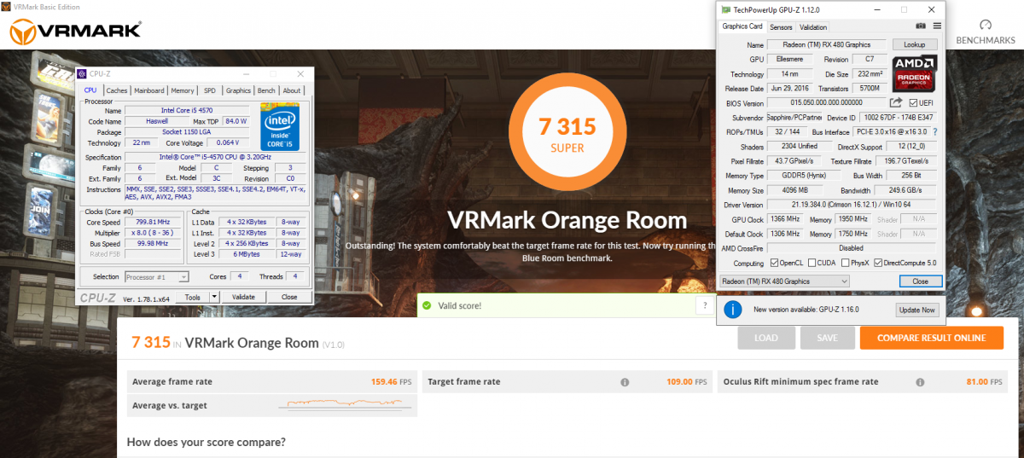
Task: Click the LOAD button in VRMark
Action: coord(766,338)
